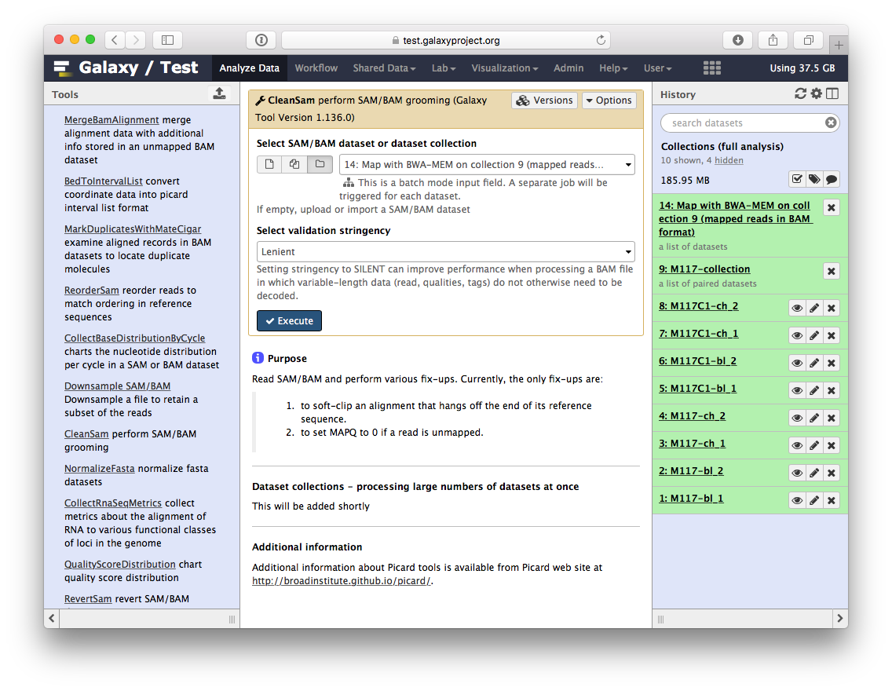View data of 8: M117C1-ch_2
This screenshot has width=892, height=691.
[x=797, y=309]
